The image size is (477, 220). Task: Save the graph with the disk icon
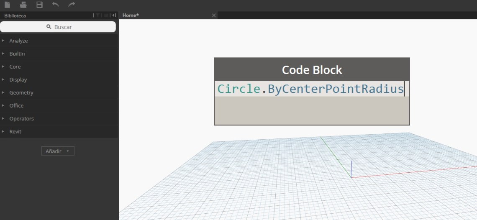pyautogui.click(x=39, y=5)
